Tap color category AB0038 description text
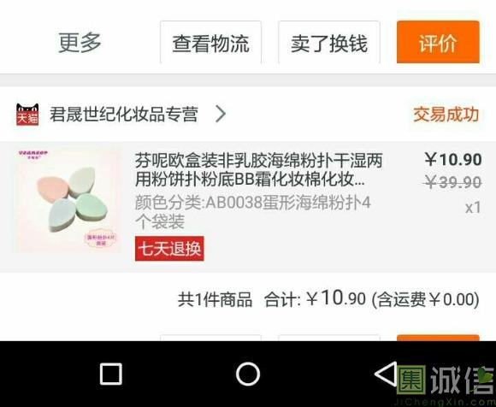Screen dimensions: 496x407 point(253,212)
